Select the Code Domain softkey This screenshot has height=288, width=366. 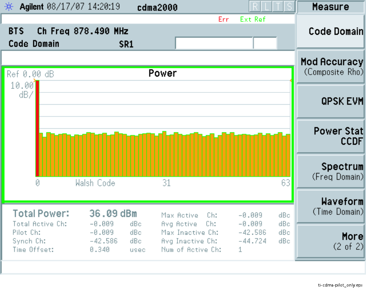coord(330,31)
